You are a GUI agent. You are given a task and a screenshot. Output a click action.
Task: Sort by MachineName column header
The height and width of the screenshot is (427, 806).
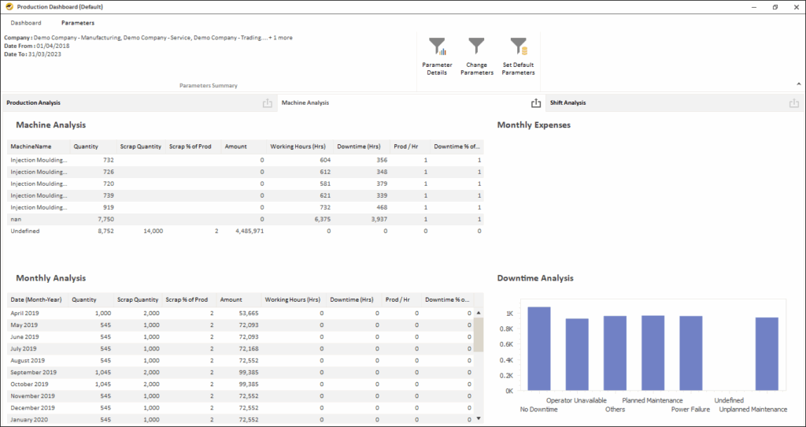[31, 147]
